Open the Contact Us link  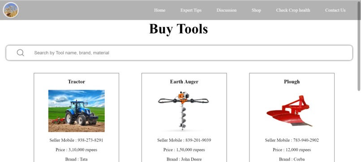(x=335, y=10)
